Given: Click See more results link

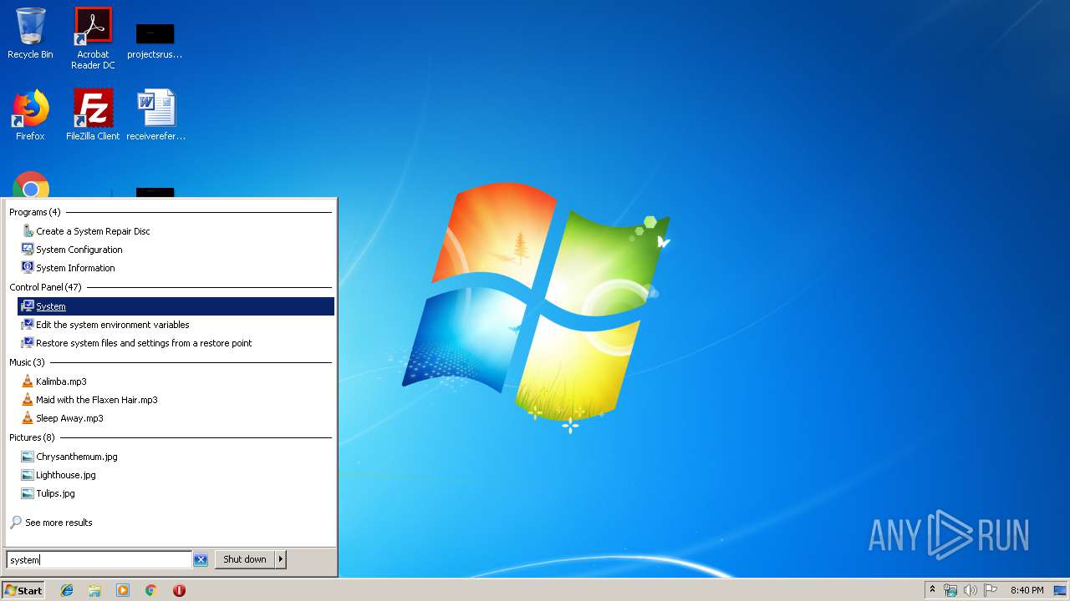Looking at the screenshot, I should tap(59, 523).
